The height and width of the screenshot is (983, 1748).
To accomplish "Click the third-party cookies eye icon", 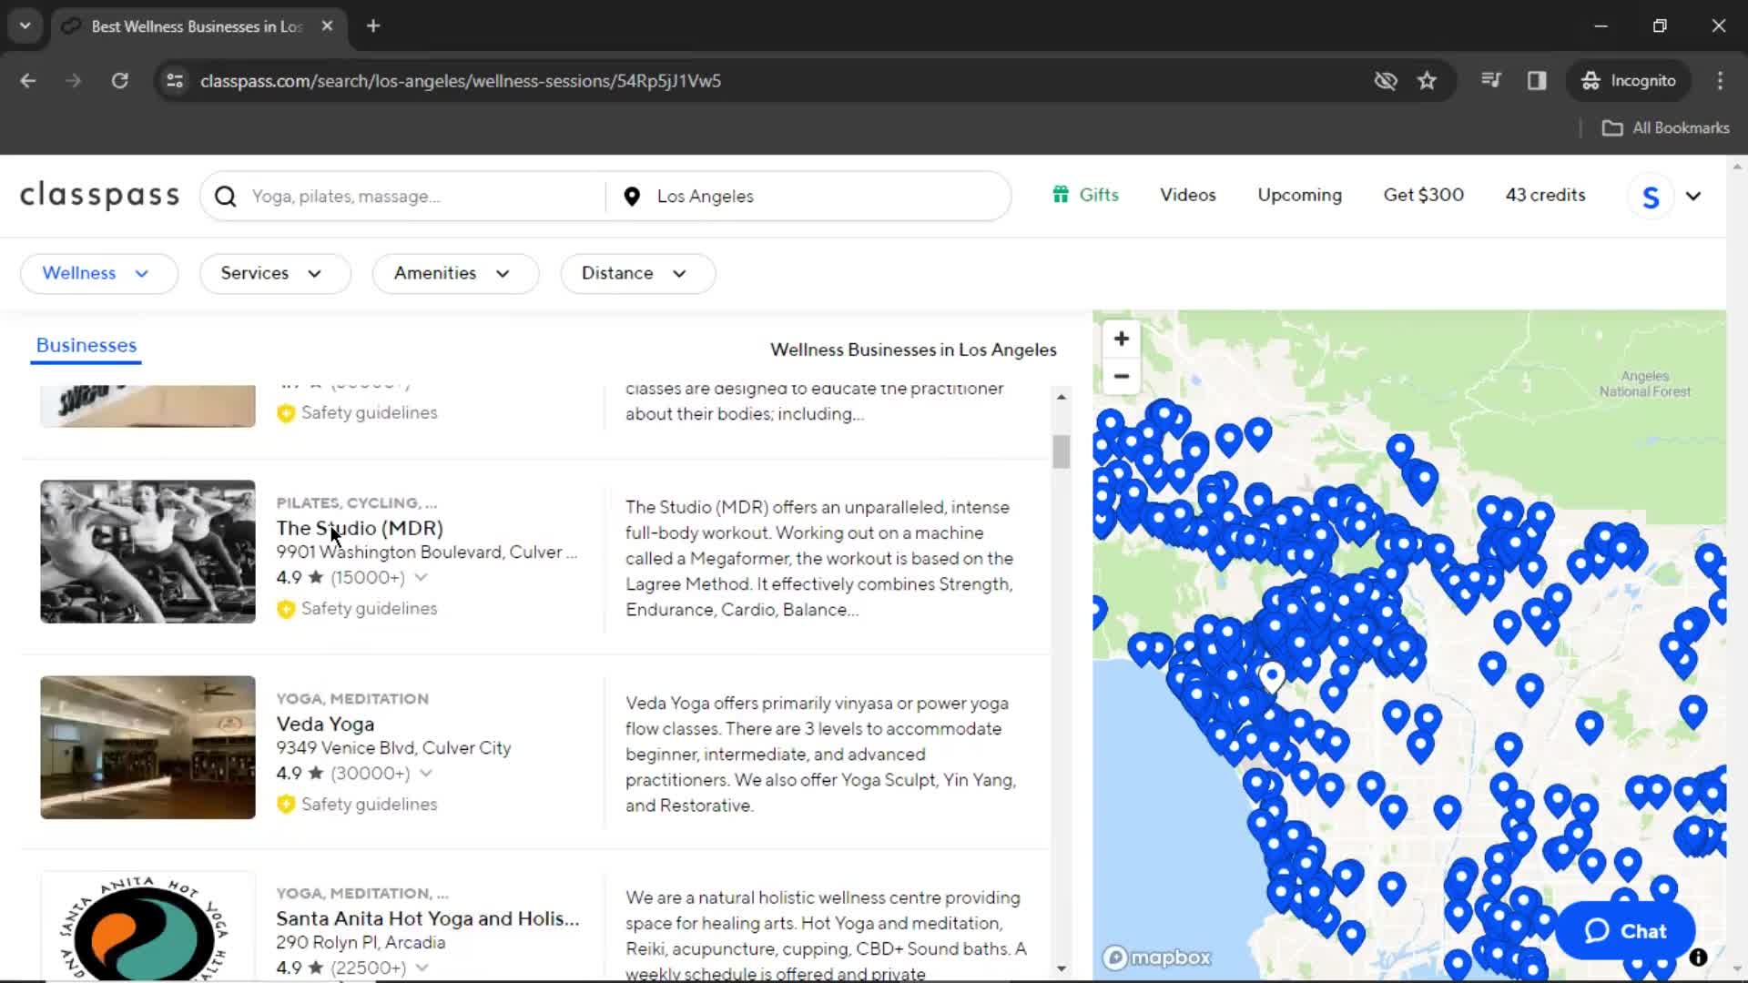I will [x=1386, y=81].
